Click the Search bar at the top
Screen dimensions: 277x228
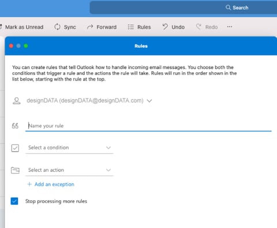[x=184, y=8]
